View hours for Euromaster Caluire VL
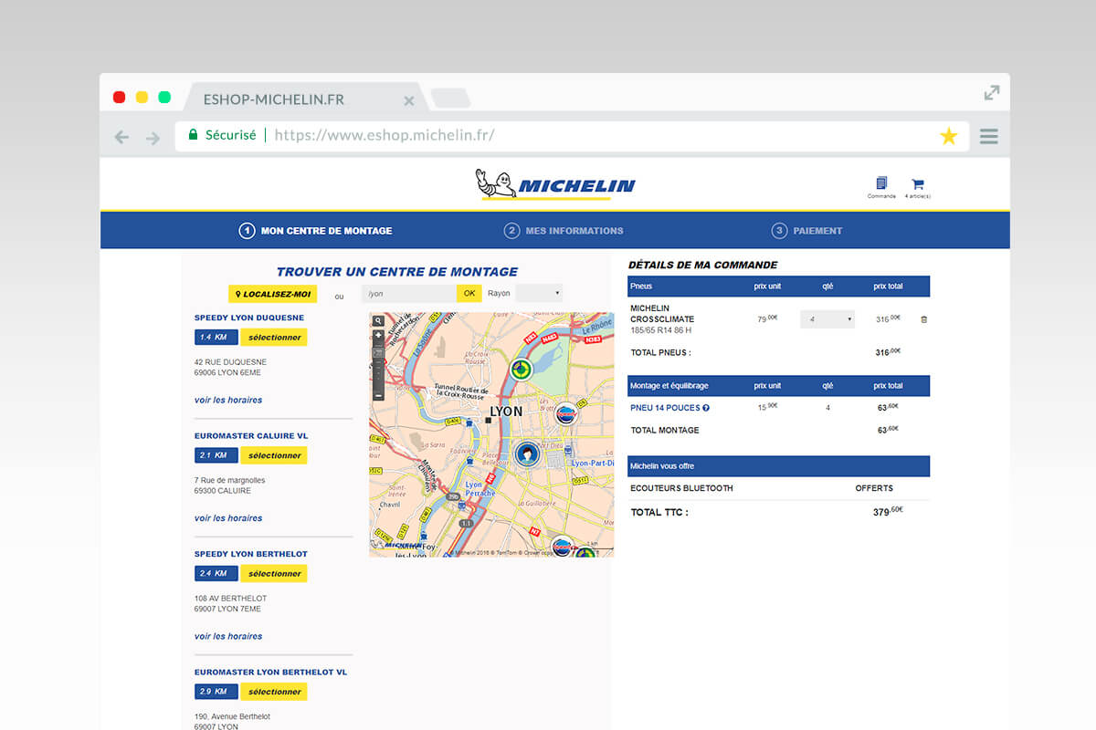The width and height of the screenshot is (1096, 730). point(228,518)
